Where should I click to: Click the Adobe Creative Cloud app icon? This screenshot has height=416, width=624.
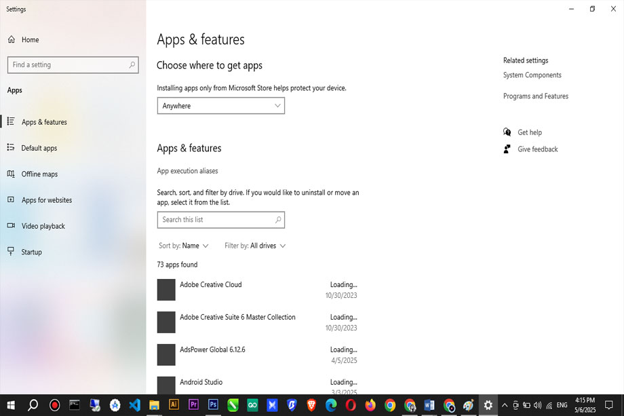click(x=166, y=290)
